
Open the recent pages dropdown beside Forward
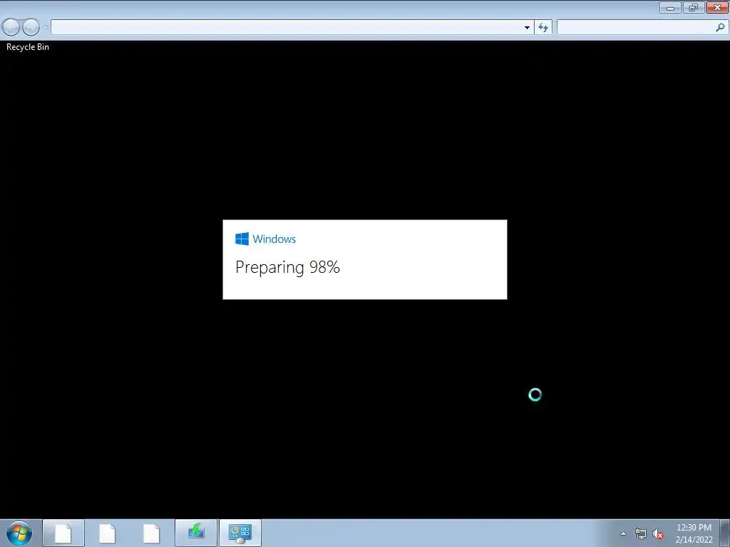[45, 28]
